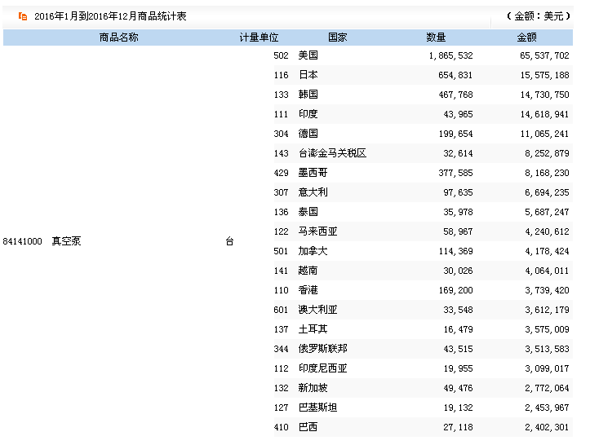
Task: Click the 商品名称 column header
Action: tap(118, 37)
